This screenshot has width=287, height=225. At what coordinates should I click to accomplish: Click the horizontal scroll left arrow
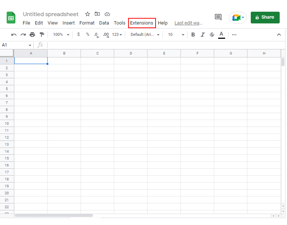(273, 216)
